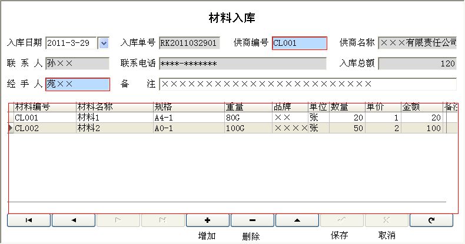Click the 材料2 name cell
This screenshot has width=465, height=244.
[115, 128]
